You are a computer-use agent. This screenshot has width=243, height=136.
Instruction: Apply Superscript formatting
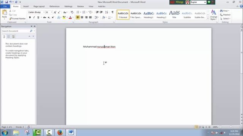pyautogui.click(x=53, y=17)
